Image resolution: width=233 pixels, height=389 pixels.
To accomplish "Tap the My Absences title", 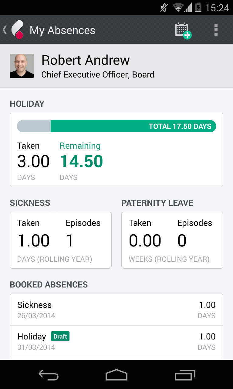I will [x=62, y=30].
